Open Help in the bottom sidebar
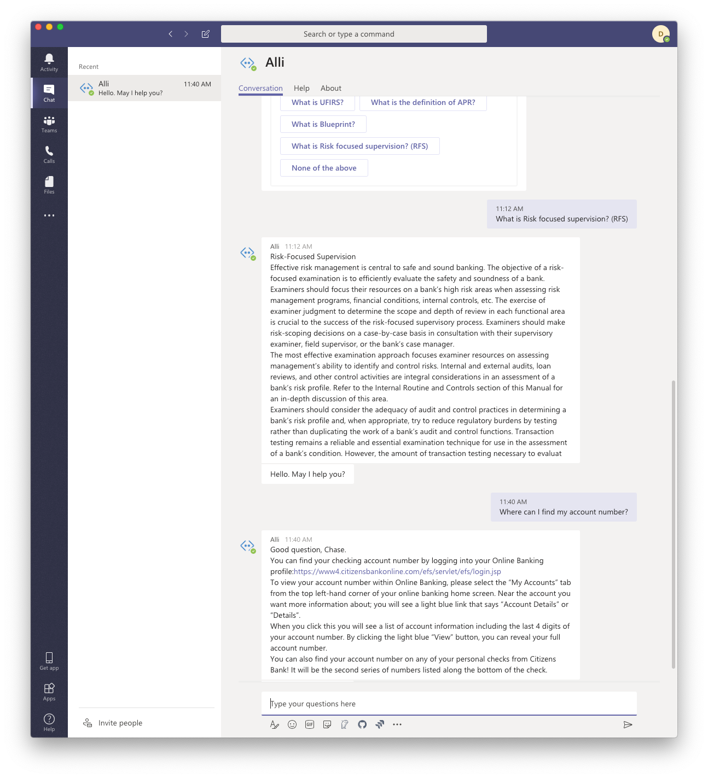 click(x=49, y=722)
